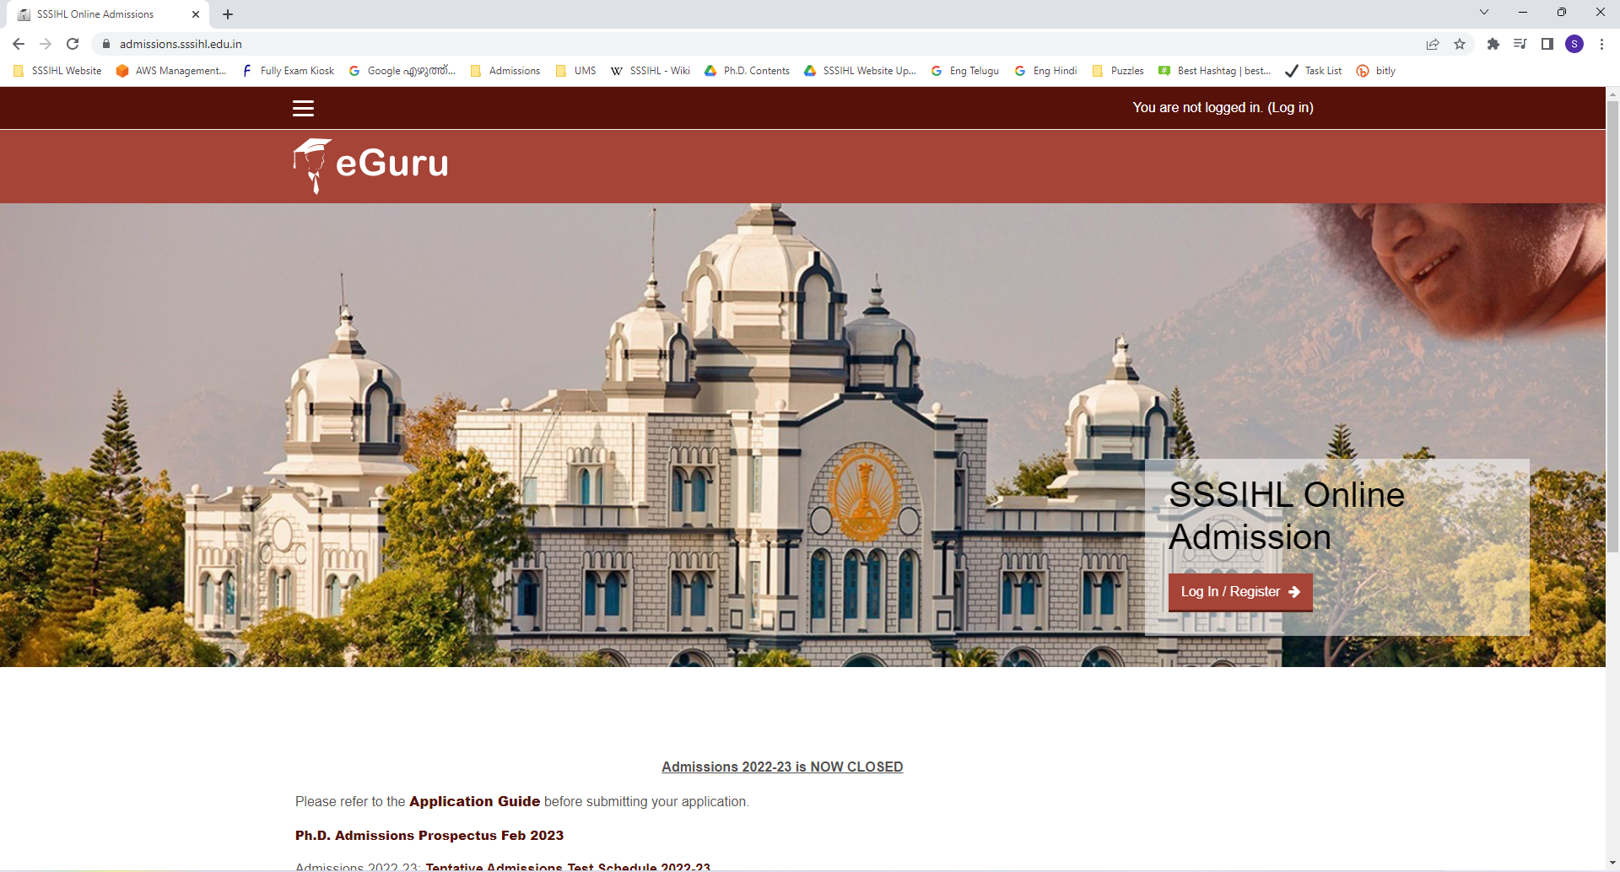
Task: View site info via padlock icon
Action: 106,44
